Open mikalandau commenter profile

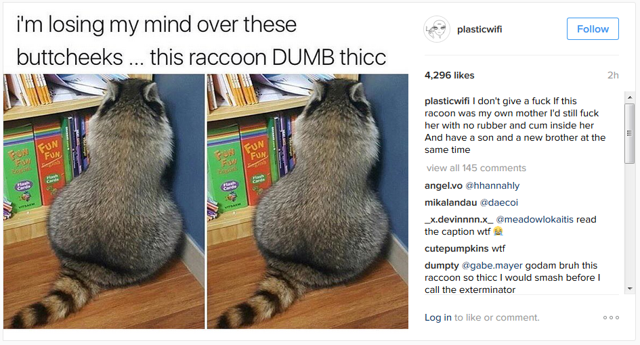pyautogui.click(x=450, y=203)
